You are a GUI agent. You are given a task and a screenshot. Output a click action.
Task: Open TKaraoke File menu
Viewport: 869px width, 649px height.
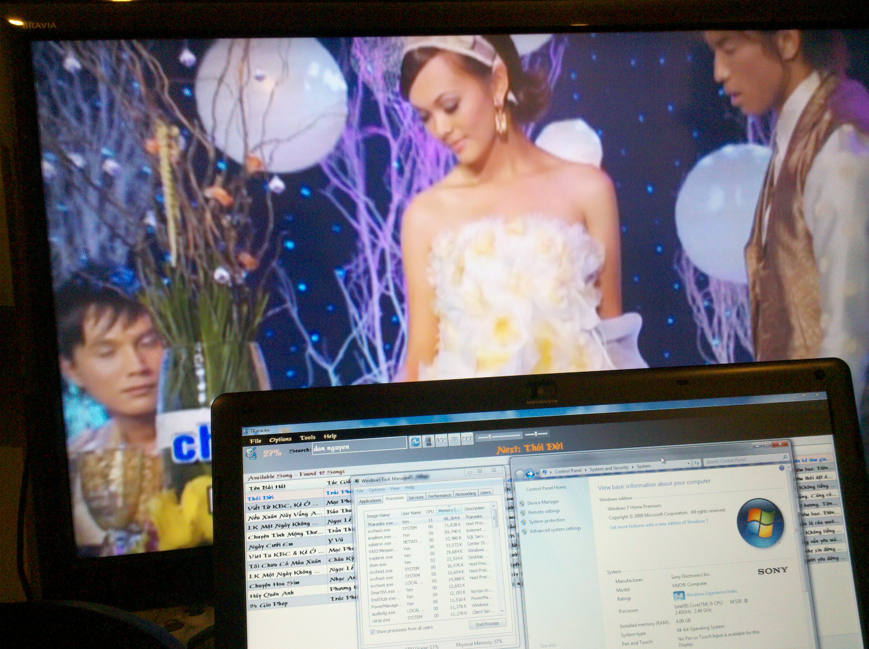point(256,441)
